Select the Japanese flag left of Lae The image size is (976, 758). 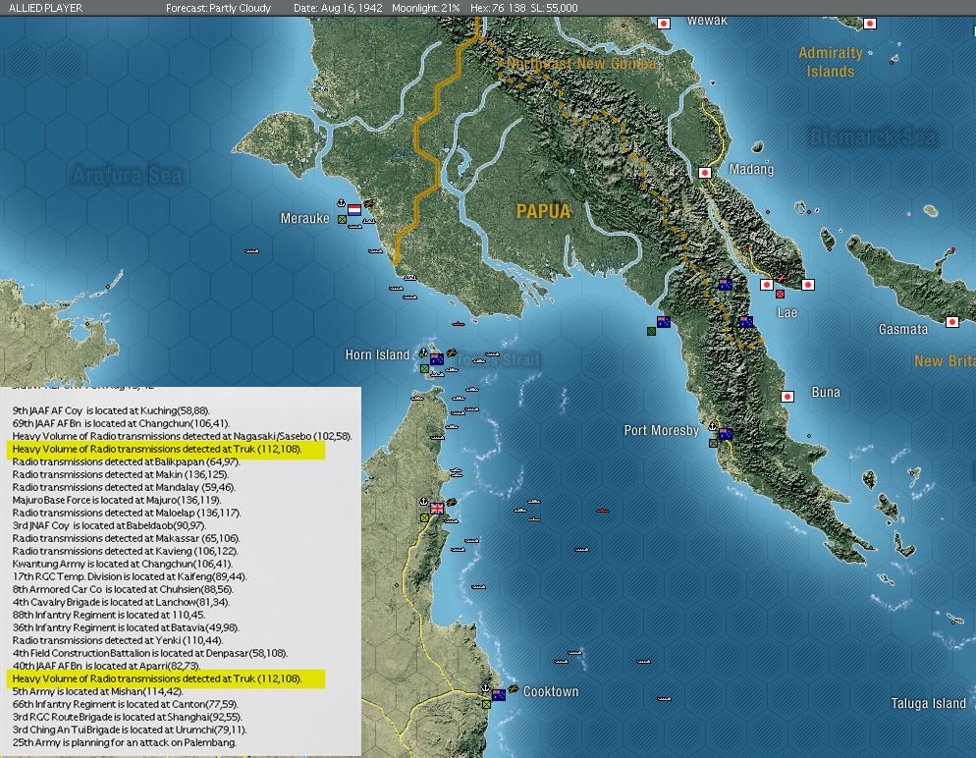767,285
